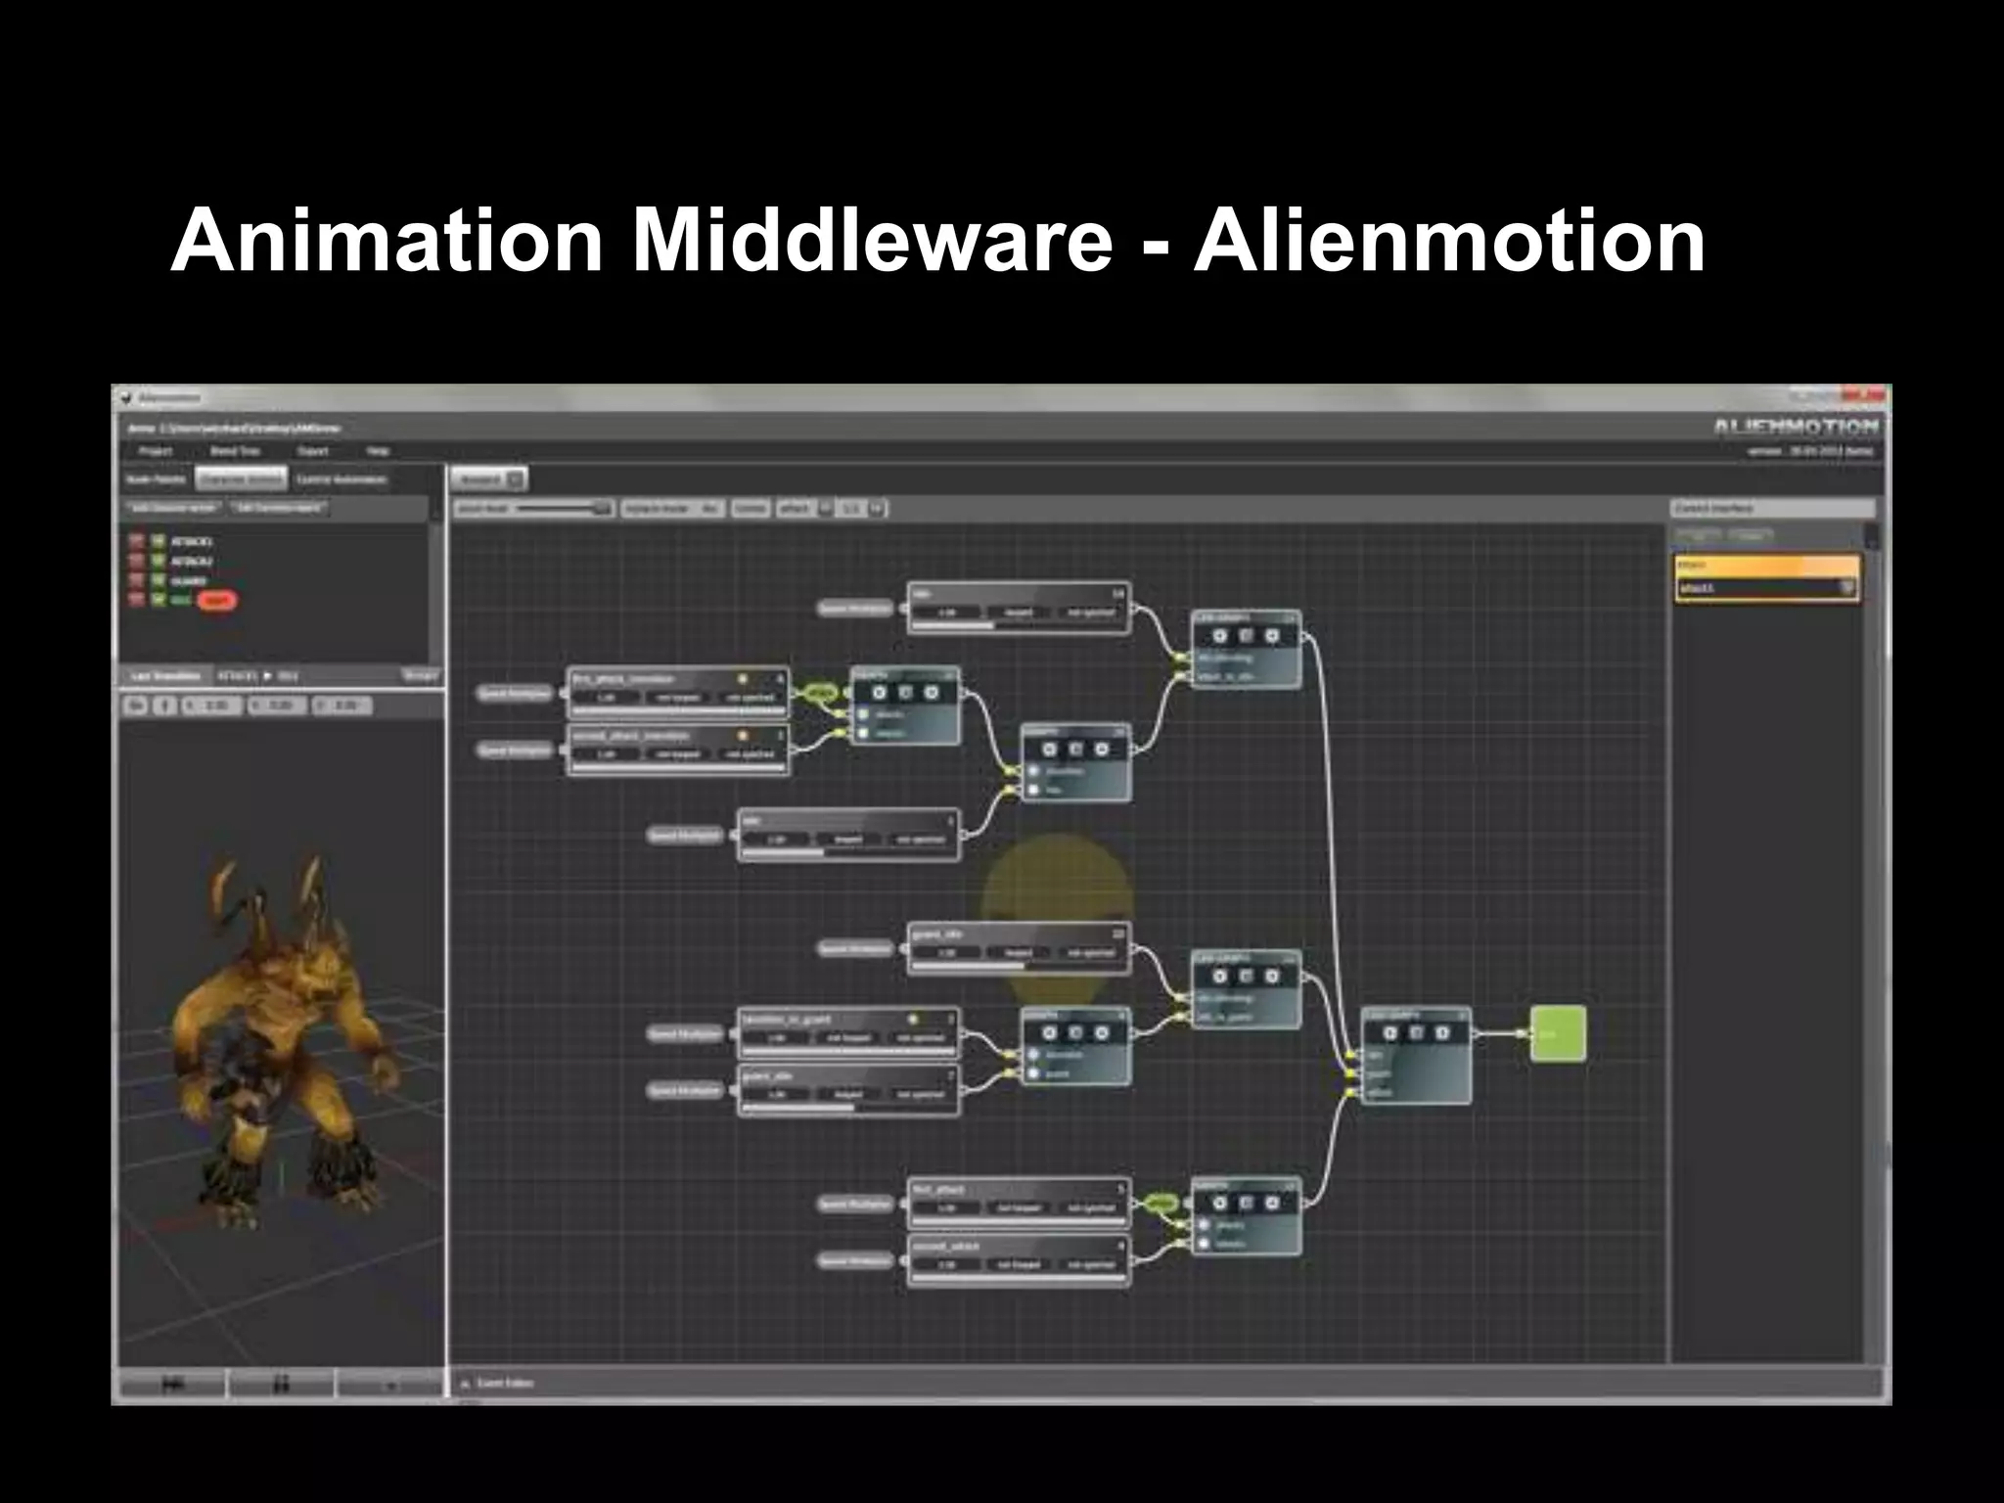The width and height of the screenshot is (2004, 1503).
Task: Click the red icon beside ATTACK2
Action: tap(137, 560)
